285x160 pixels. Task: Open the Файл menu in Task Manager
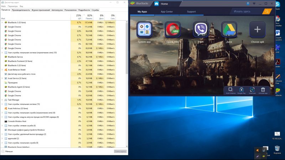(4, 6)
